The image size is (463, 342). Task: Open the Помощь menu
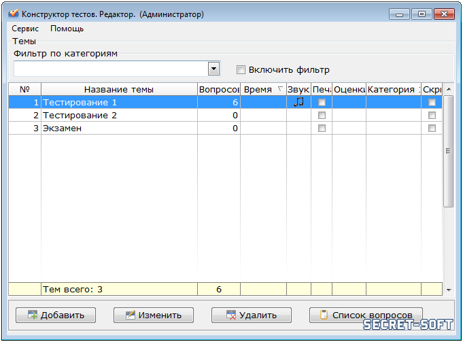click(67, 29)
